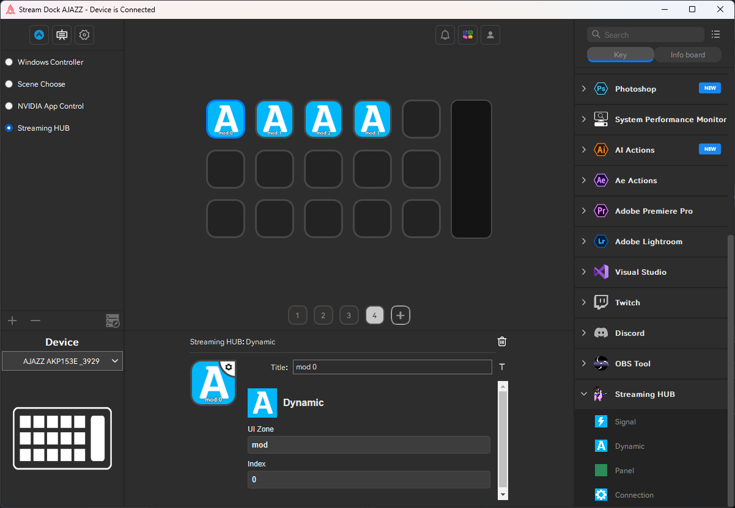
Task: Go to page 3
Action: pyautogui.click(x=349, y=315)
